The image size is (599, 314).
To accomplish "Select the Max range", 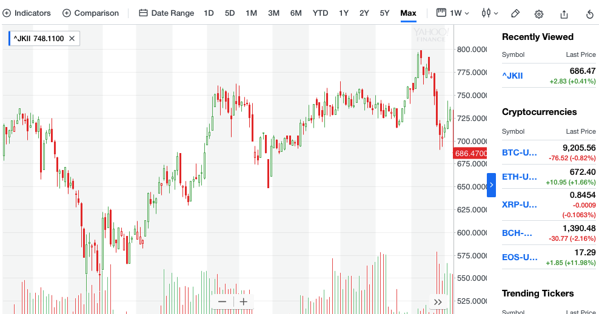I will (x=409, y=13).
